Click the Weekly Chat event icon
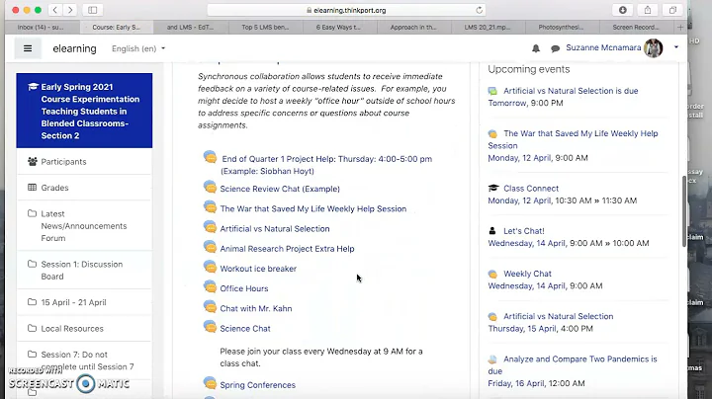Screen dimensions: 712x399 492,274
